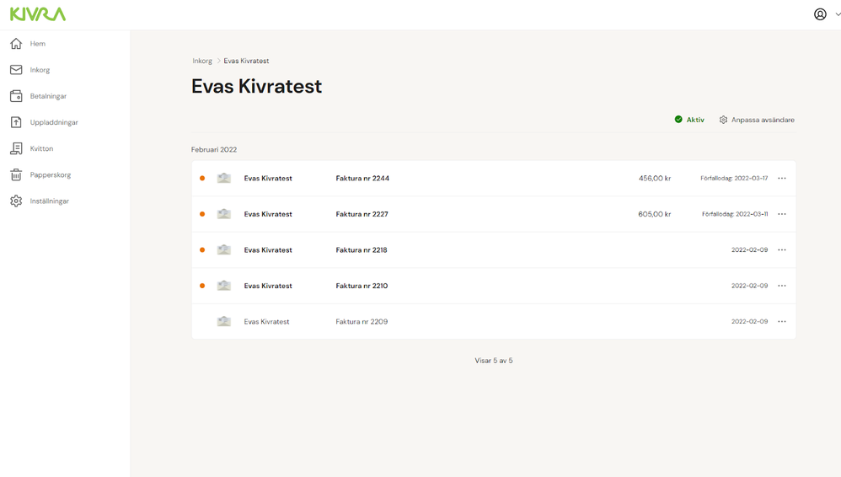Viewport: 841px width, 477px height.
Task: Click unread orange dot of Faktura 2227
Action: (202, 214)
